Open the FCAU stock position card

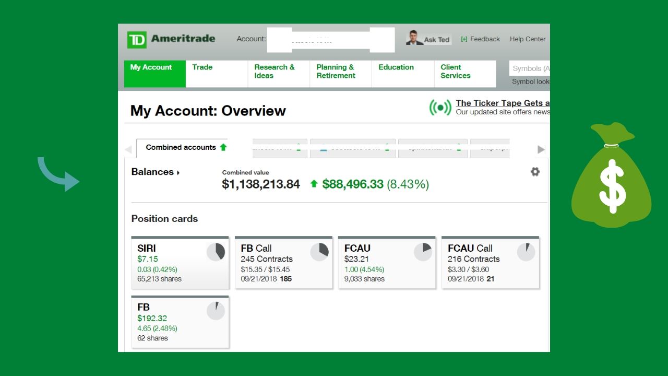pos(387,263)
